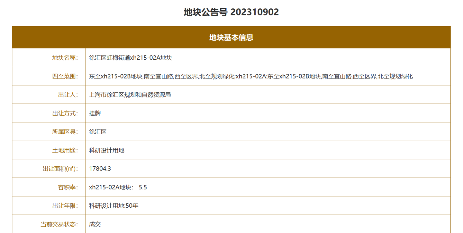Select the 地块基本信息 table header
Image resolution: width=463 pixels, height=233 pixels.
pos(231,37)
